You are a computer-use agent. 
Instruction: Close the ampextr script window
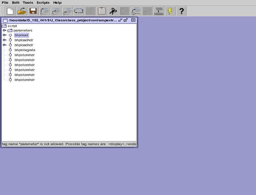point(133,20)
